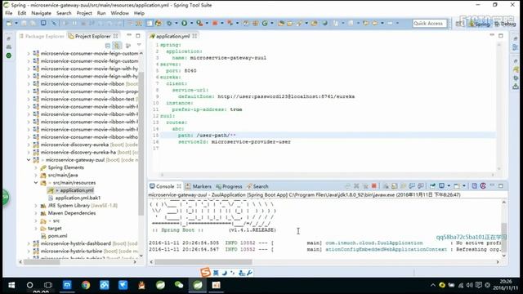
Task: Click the Cortana search circle on taskbar
Action: tap(29, 285)
